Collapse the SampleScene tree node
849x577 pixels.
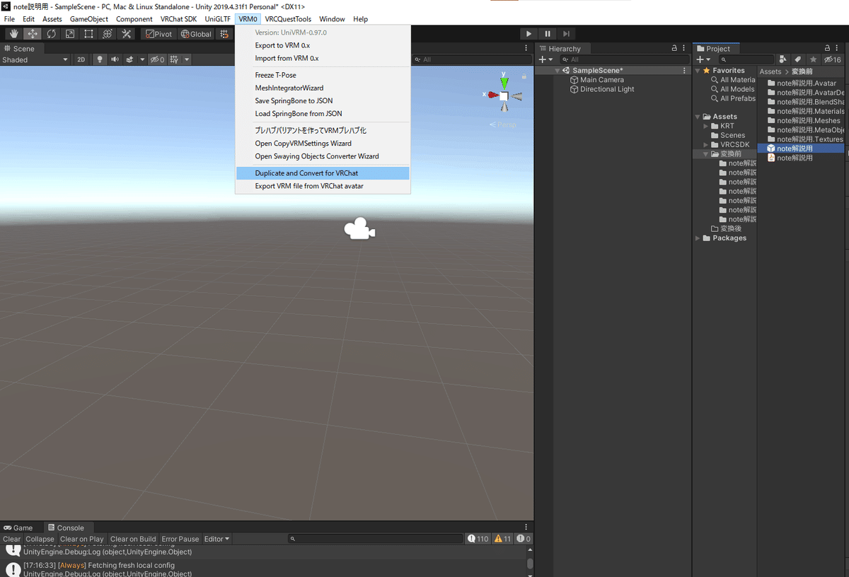[x=558, y=71]
